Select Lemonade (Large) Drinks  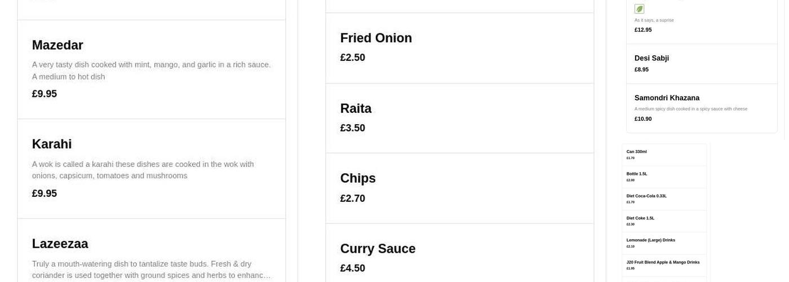point(650,240)
